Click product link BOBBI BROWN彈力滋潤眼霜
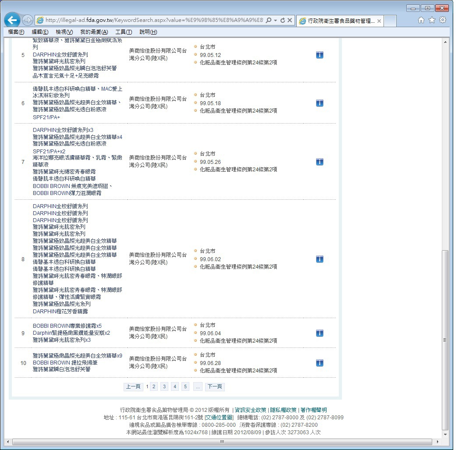Image resolution: width=462 pixels, height=450 pixels. [67, 193]
